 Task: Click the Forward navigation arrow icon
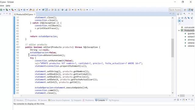pos(90,10)
